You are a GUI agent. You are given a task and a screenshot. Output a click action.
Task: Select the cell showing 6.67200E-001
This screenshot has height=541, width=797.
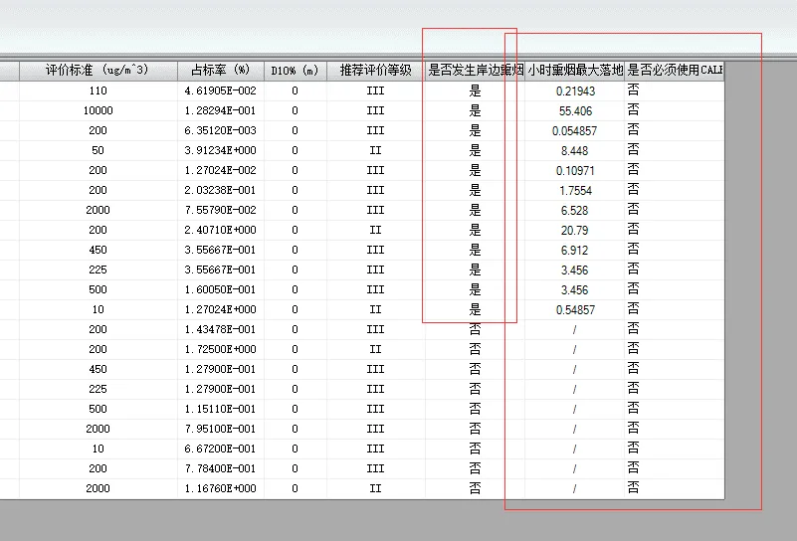click(221, 449)
